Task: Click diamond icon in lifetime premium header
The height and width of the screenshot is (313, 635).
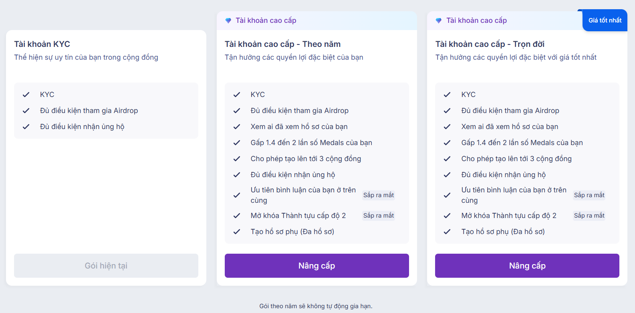Action: [x=439, y=20]
